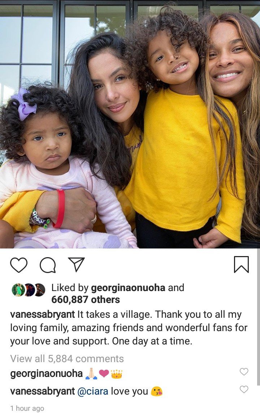Open the @ciara mention link
The height and width of the screenshot is (418, 260).
[x=93, y=391]
